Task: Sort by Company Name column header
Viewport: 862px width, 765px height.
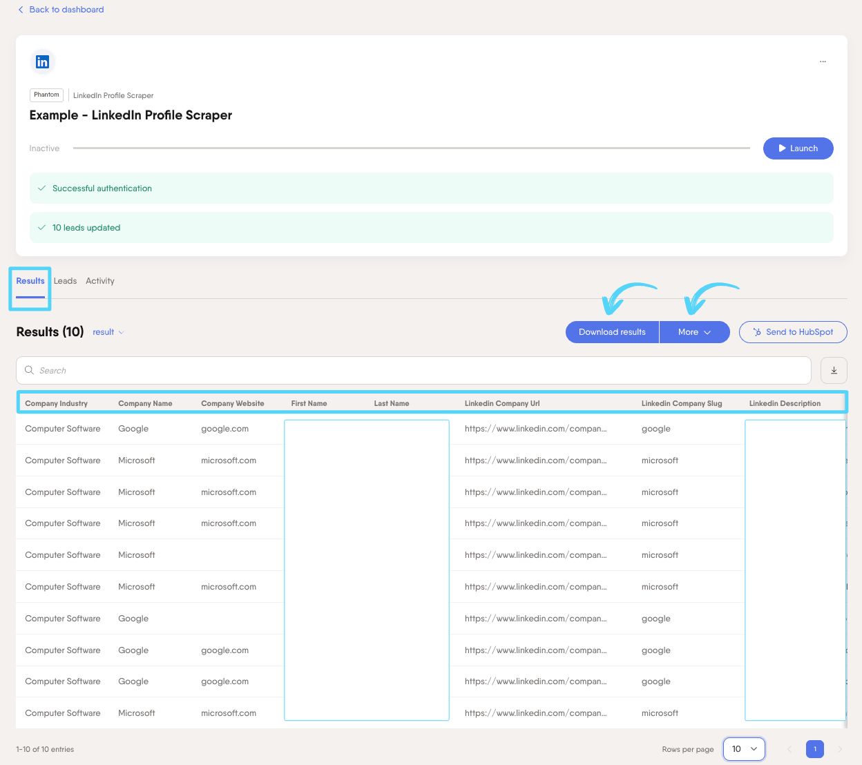Action: (145, 403)
